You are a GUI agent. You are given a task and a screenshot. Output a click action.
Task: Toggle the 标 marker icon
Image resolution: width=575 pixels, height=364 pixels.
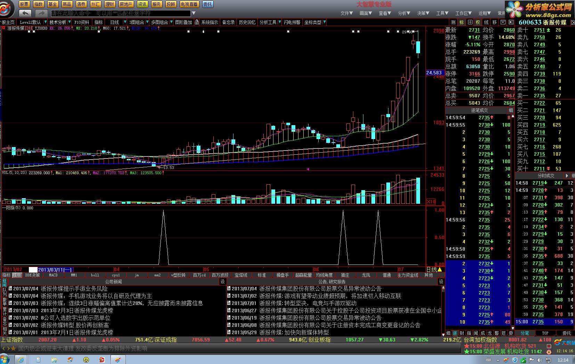coord(461,22)
